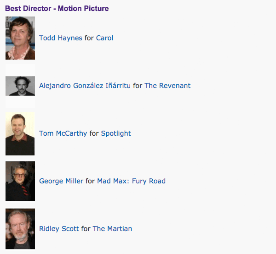This screenshot has height=254, width=276.
Task: Visit the Tom McCarthy link
Action: 63,133
